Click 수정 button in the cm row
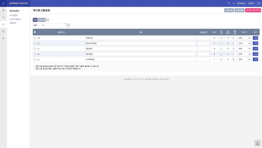Viewport: 262px width, 148px height. click(255, 38)
